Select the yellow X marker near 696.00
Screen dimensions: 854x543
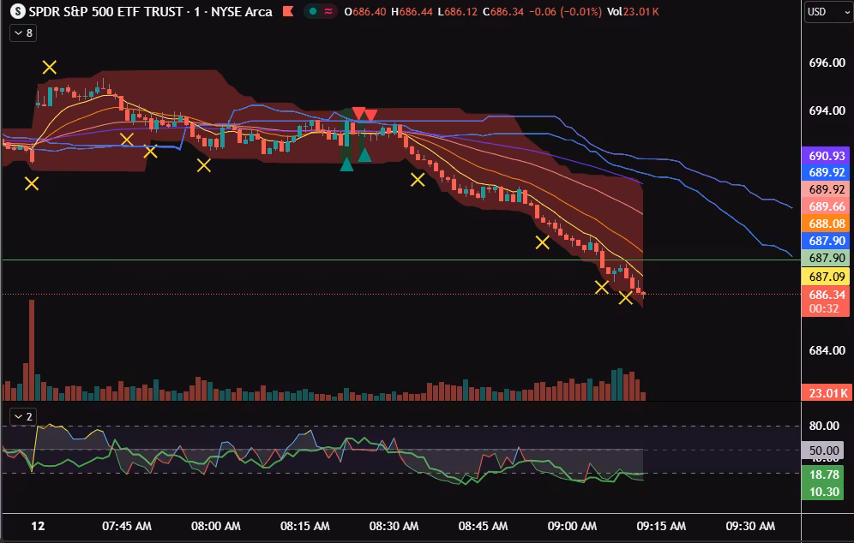(x=50, y=67)
